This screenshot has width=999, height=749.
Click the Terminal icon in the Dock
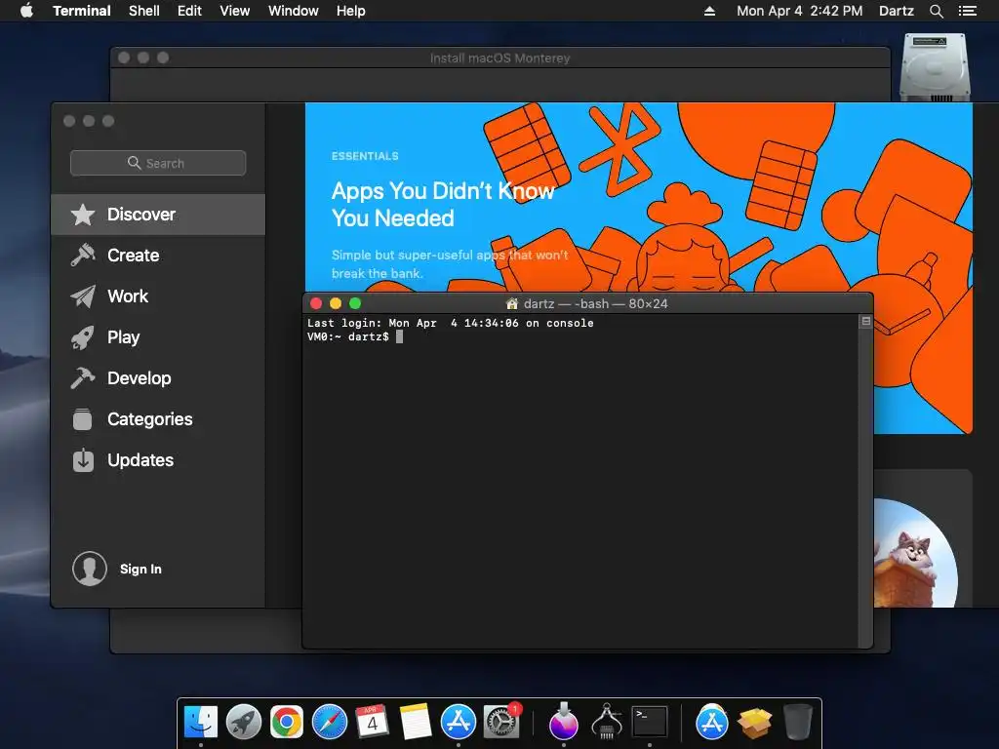tap(649, 722)
